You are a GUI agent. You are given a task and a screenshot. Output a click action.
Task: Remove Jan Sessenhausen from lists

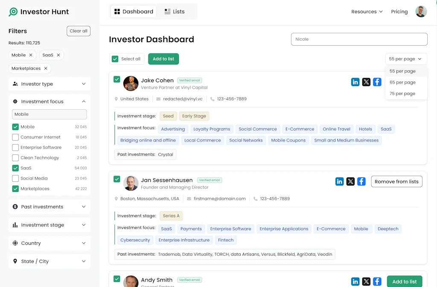pos(396,181)
